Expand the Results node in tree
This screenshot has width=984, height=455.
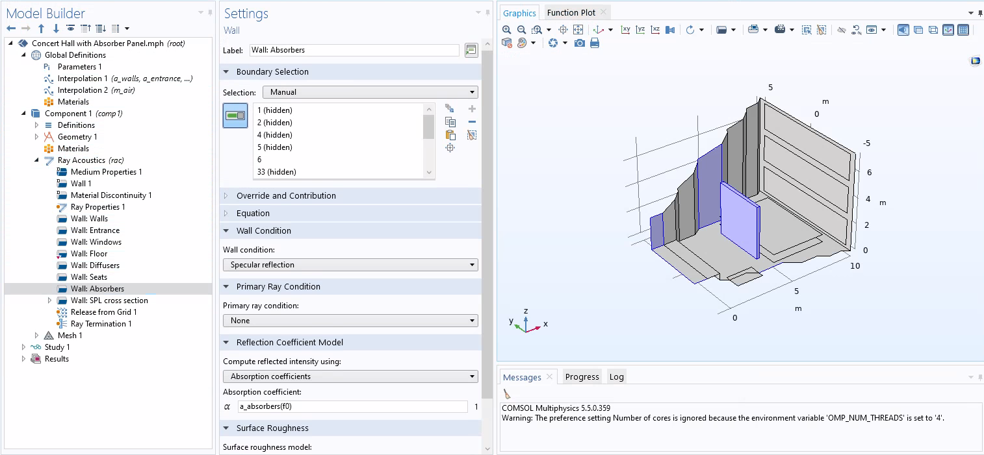(x=24, y=359)
